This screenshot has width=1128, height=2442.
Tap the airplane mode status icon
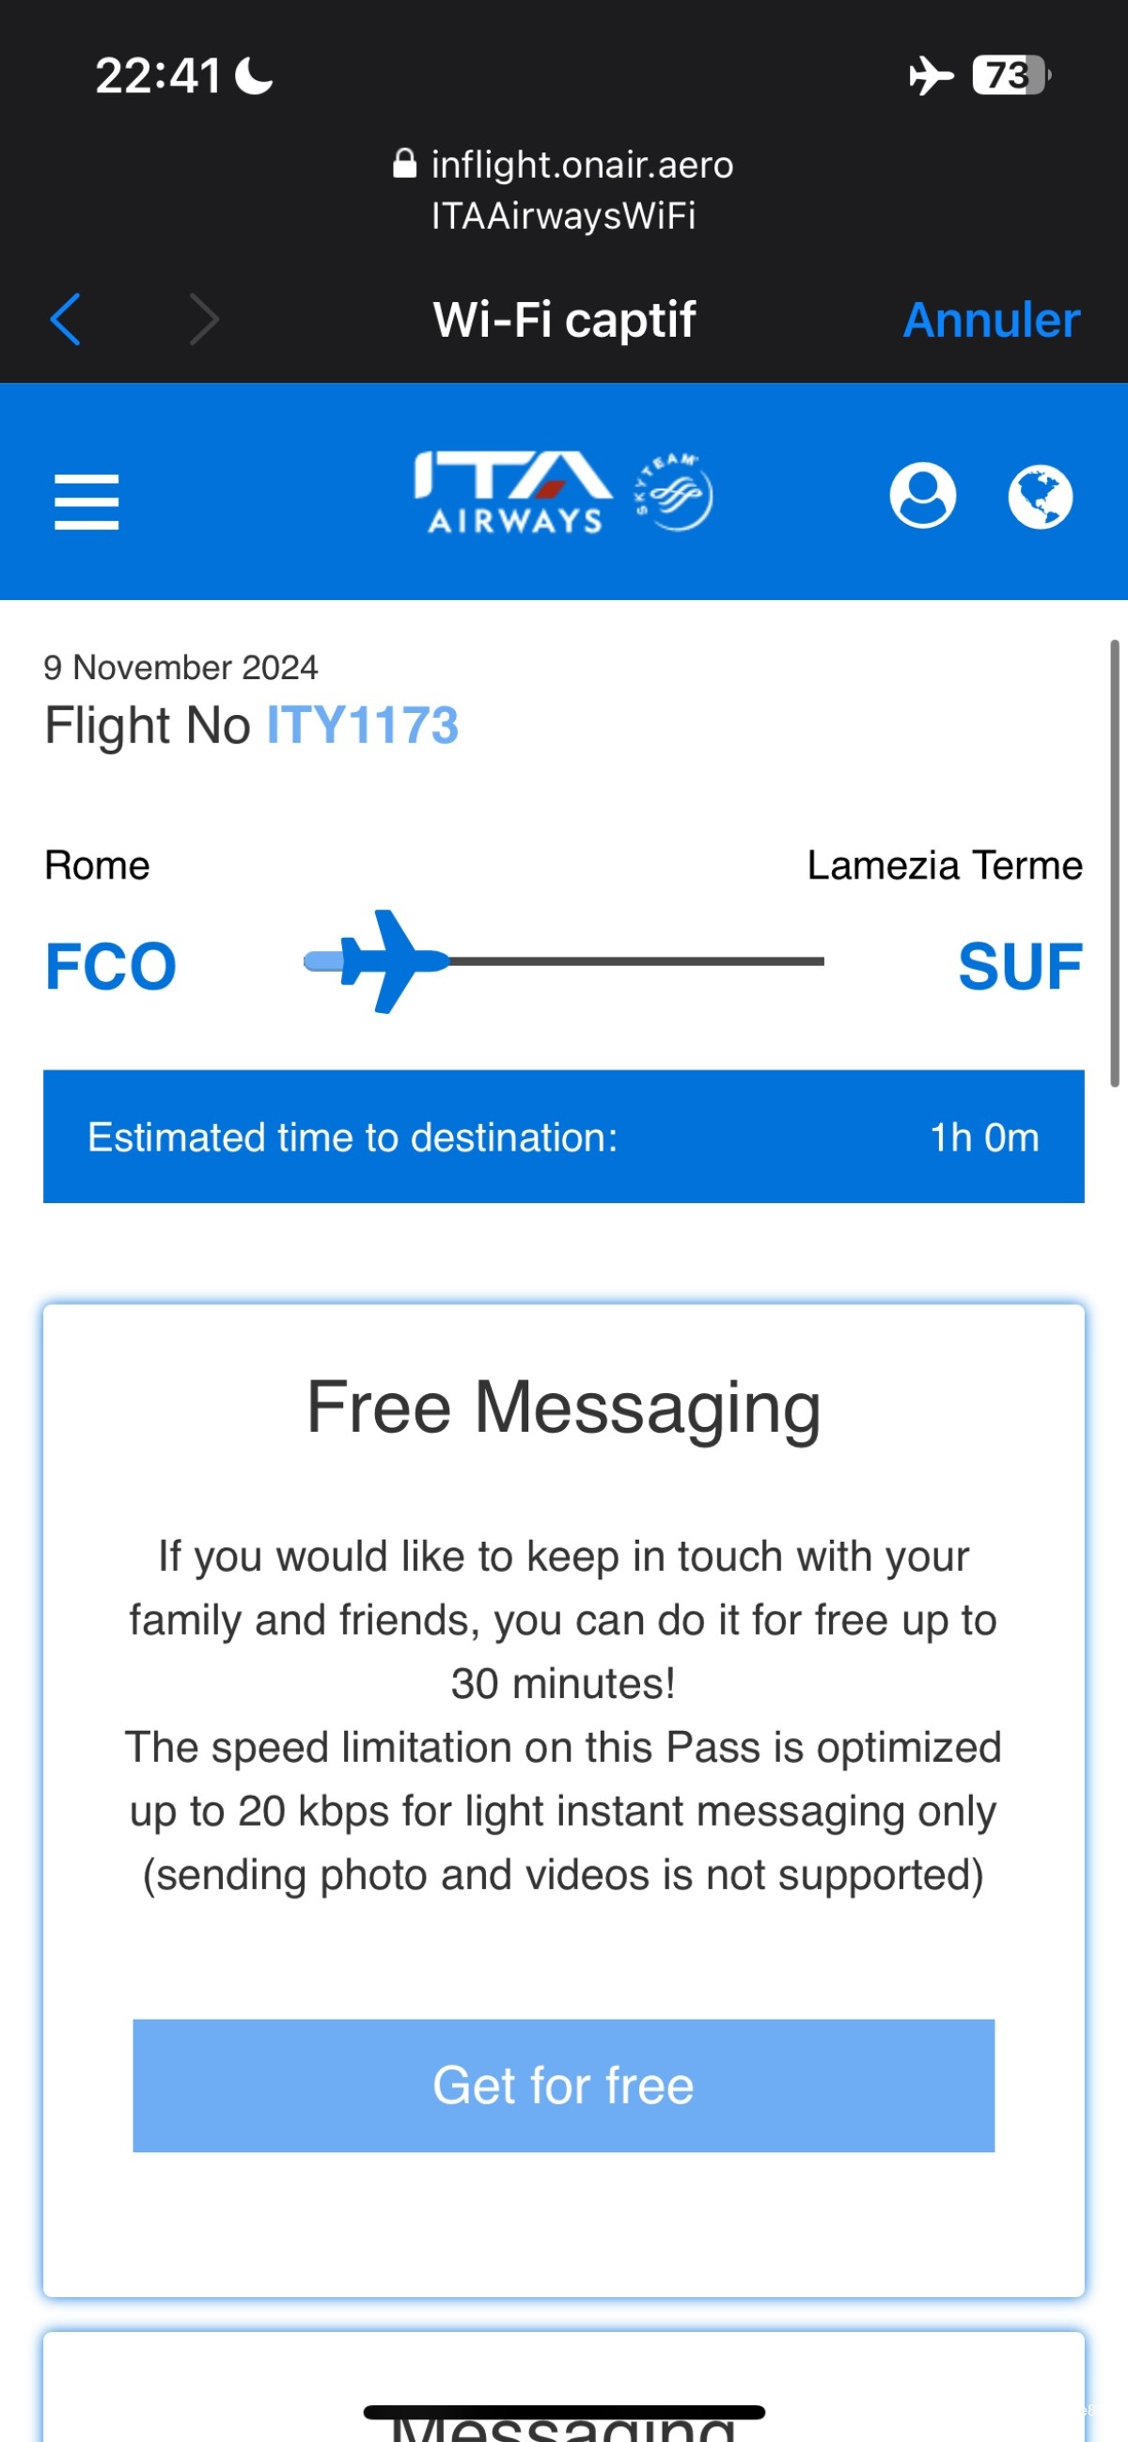[930, 75]
